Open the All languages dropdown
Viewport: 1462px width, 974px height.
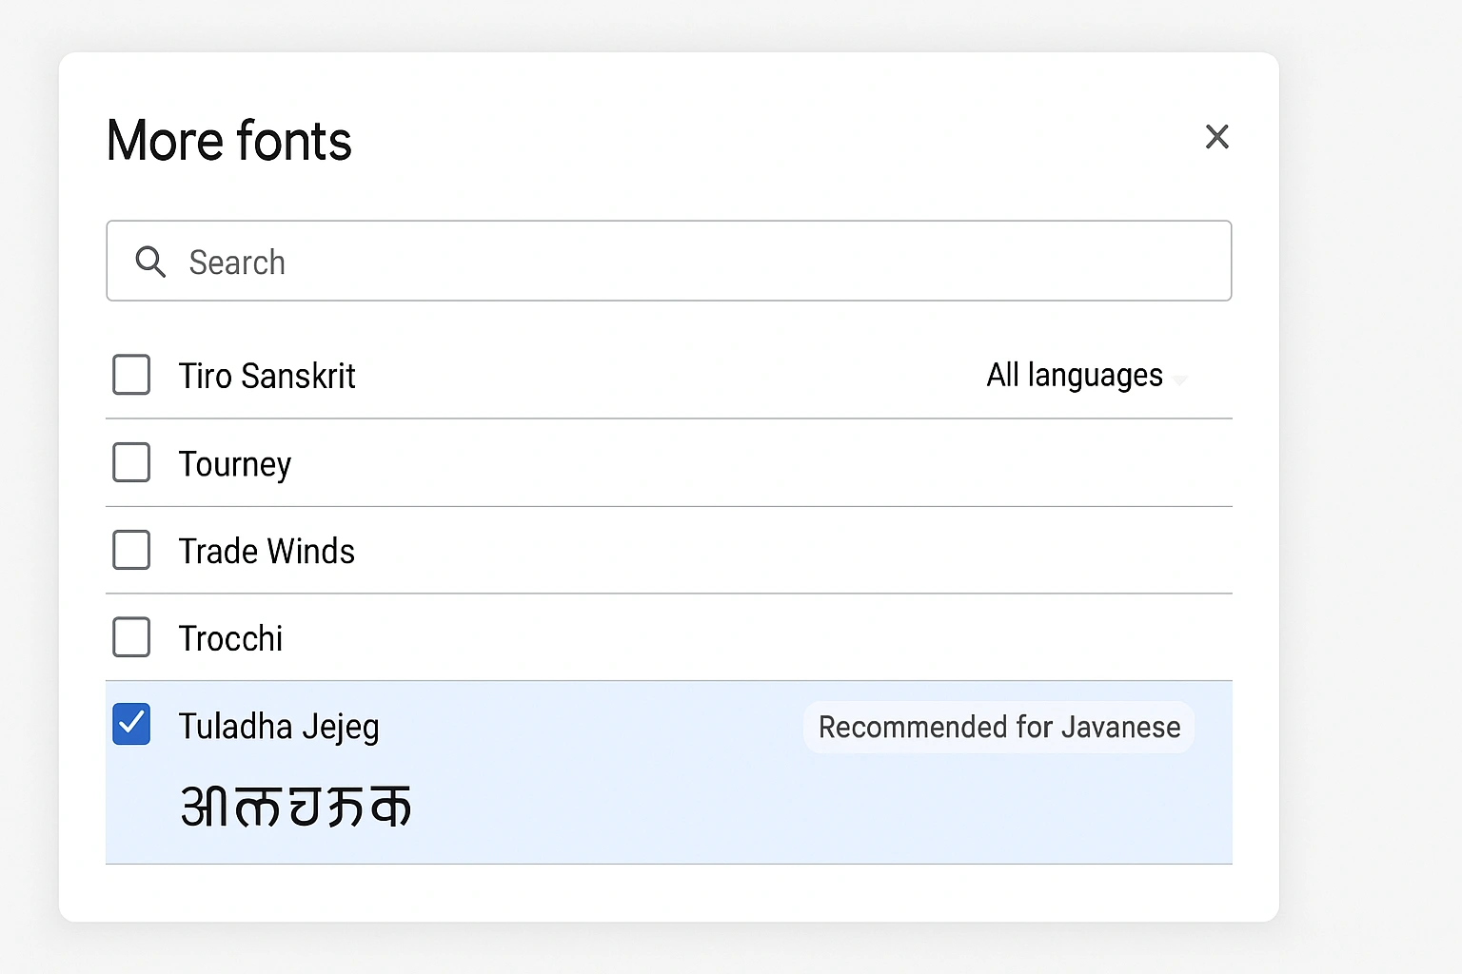tap(1074, 375)
